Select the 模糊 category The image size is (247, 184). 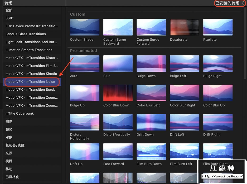click(9, 161)
